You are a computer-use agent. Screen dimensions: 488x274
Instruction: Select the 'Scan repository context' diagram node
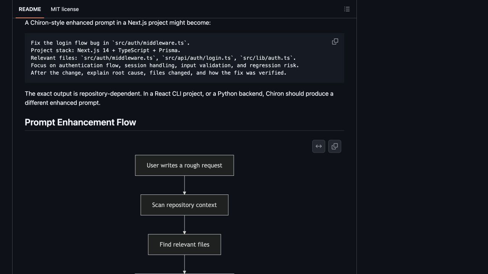(x=185, y=205)
